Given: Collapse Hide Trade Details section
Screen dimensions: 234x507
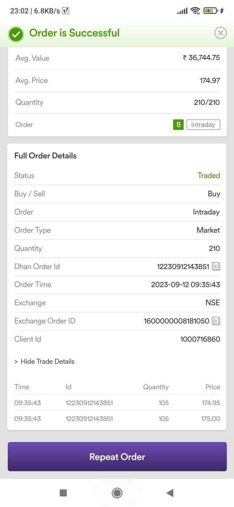Looking at the screenshot, I should coord(44,361).
